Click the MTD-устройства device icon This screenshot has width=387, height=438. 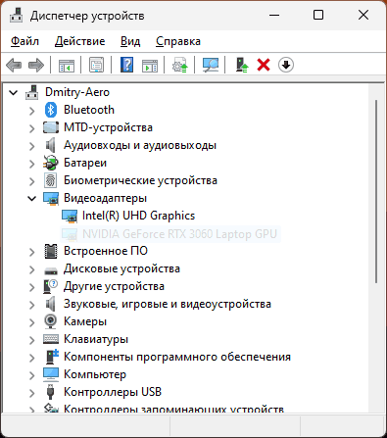point(51,127)
